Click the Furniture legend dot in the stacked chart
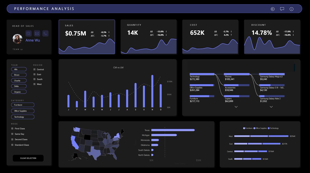310x173 pixels. click(x=244, y=128)
